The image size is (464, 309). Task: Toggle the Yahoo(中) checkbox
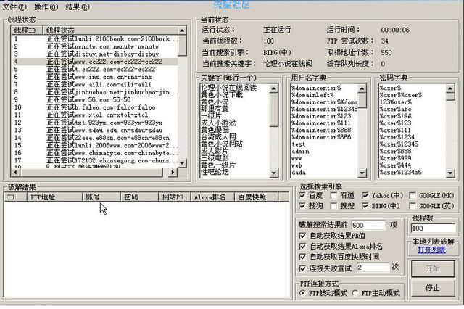click(365, 196)
